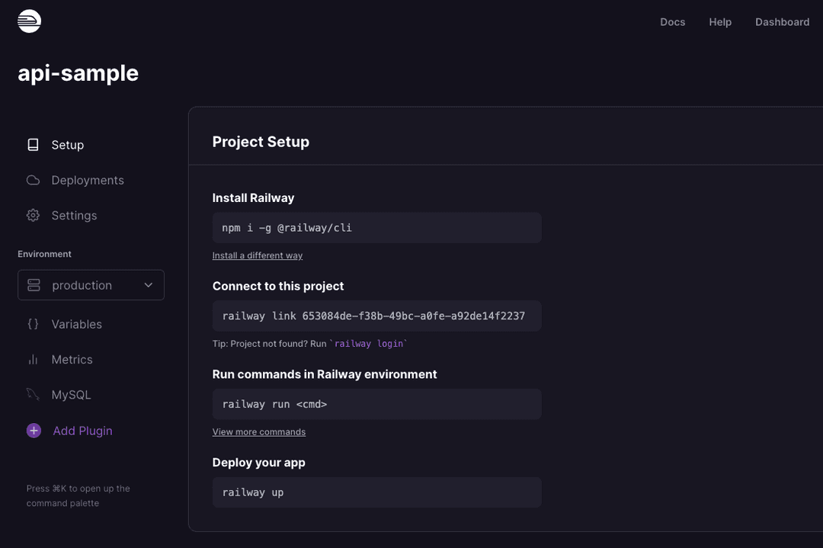Screen dimensions: 823x548
Task: Click the purple Add Plugin plus icon
Action: (x=34, y=431)
